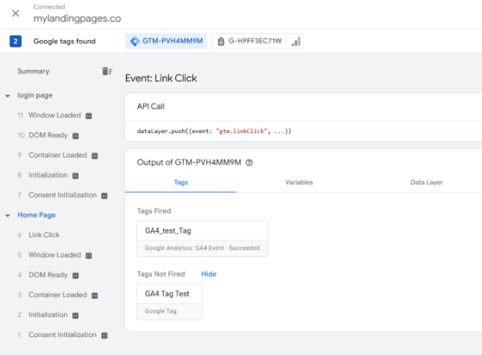Click the bar chart icon next to G-HPFF3EC71W
The width and height of the screenshot is (482, 355).
(295, 41)
